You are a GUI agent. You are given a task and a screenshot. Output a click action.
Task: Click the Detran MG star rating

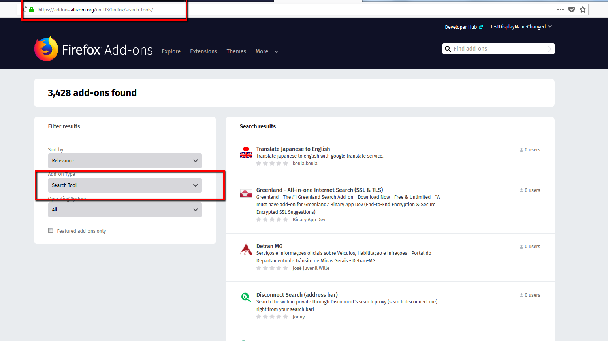(272, 268)
